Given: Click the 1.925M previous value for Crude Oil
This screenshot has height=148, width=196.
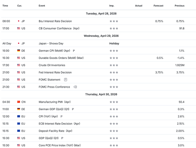Looking at the screenshot, I should [180, 65].
